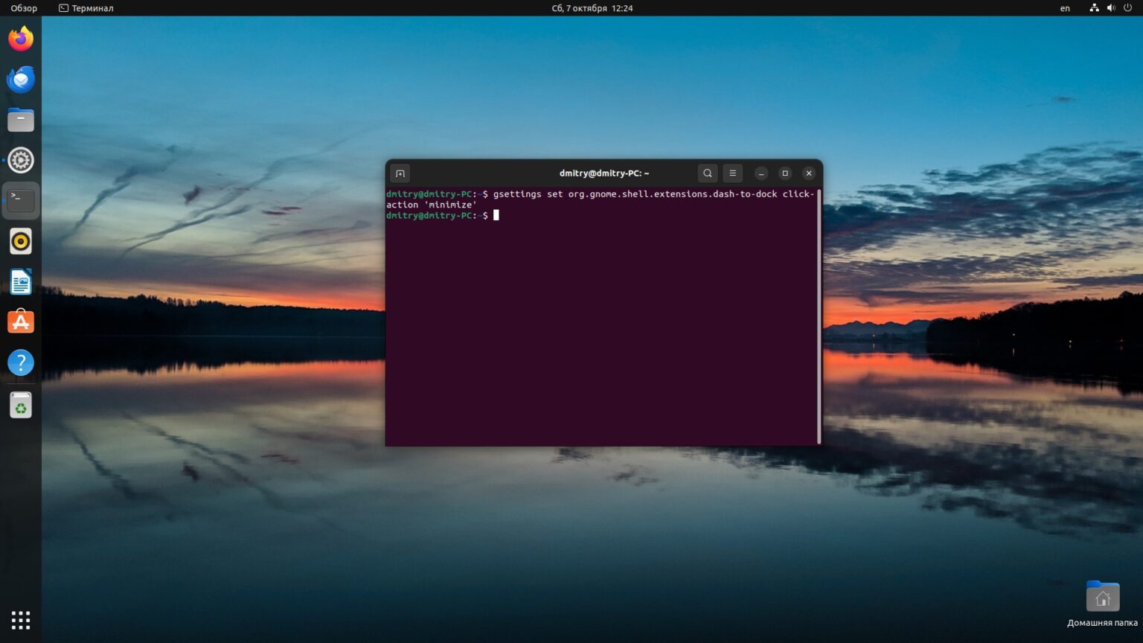This screenshot has width=1143, height=643.
Task: Open the terminal hamburger menu
Action: click(x=732, y=173)
